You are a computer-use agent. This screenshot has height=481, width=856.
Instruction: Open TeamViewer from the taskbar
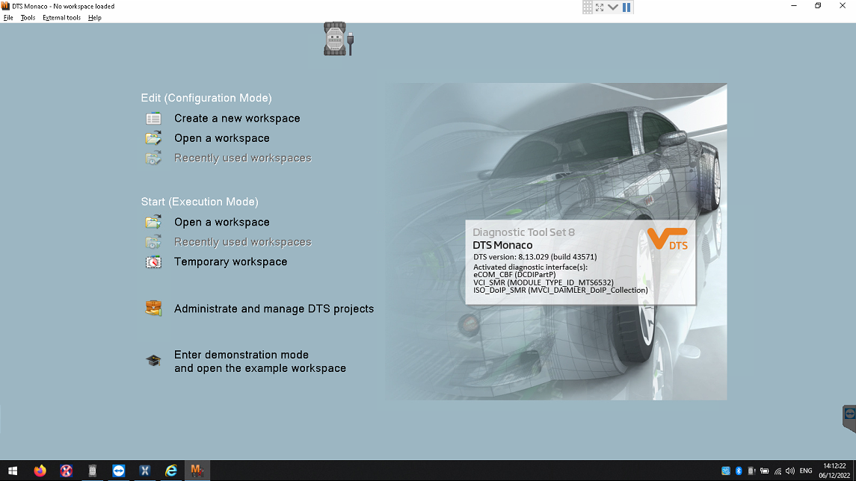pyautogui.click(x=119, y=471)
